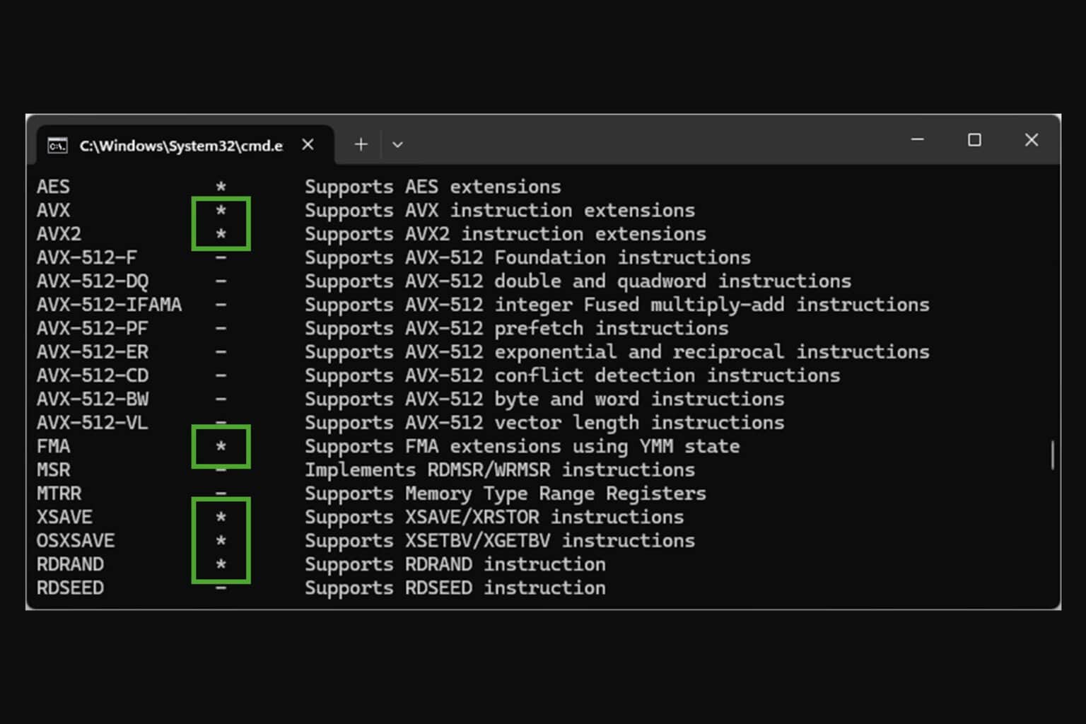Minimize the terminal window

[x=918, y=140]
